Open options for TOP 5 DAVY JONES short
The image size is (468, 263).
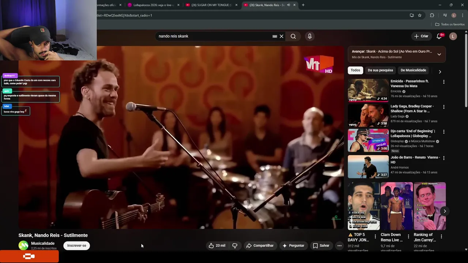click(x=375, y=236)
